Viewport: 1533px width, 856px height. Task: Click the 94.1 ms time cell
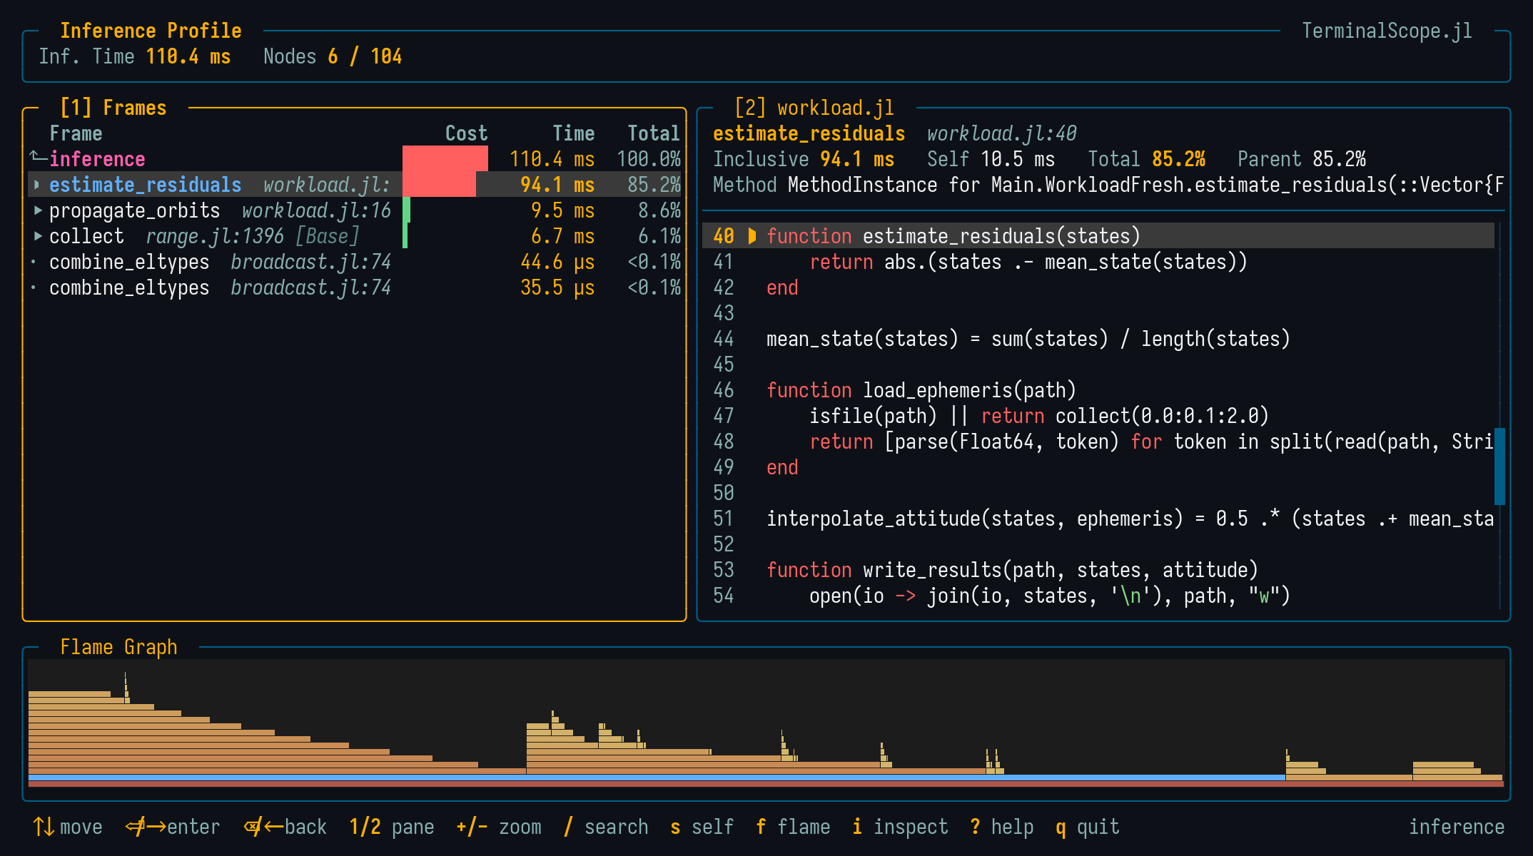557,185
